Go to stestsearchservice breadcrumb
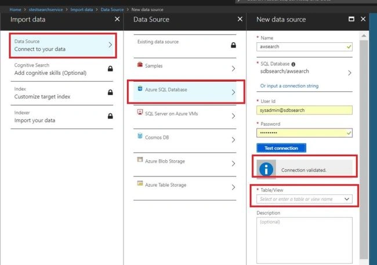 point(46,10)
